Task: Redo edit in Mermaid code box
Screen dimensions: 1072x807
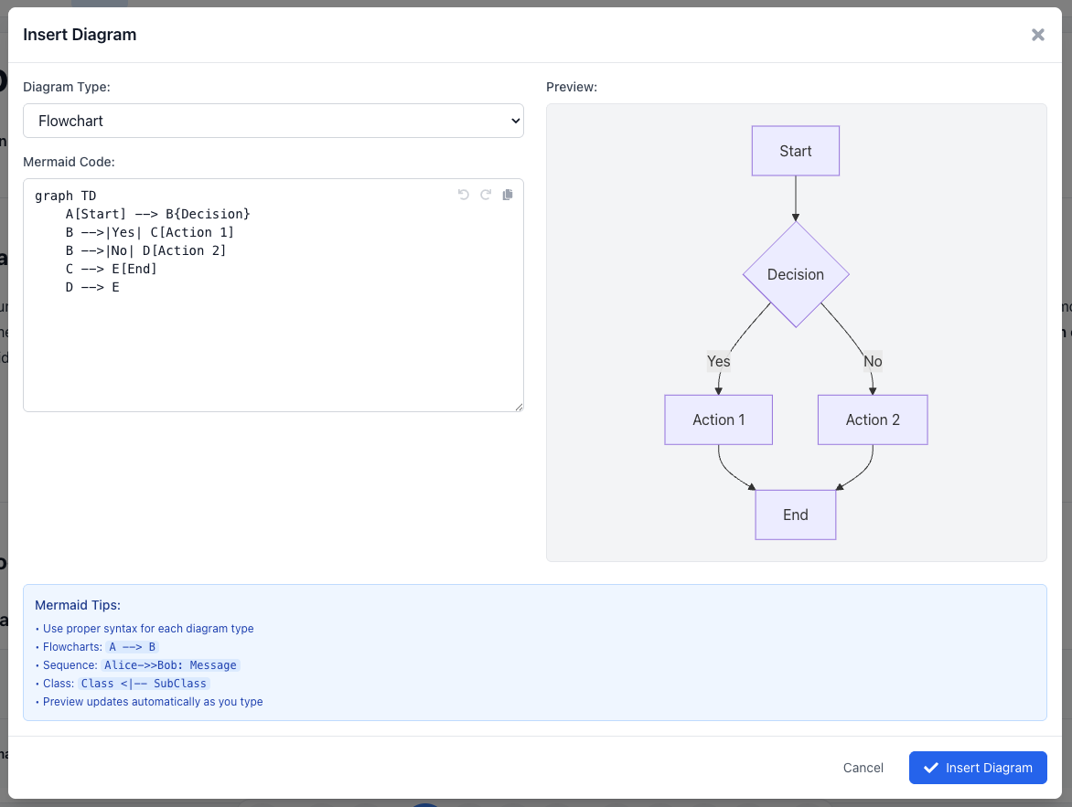Action: click(486, 195)
